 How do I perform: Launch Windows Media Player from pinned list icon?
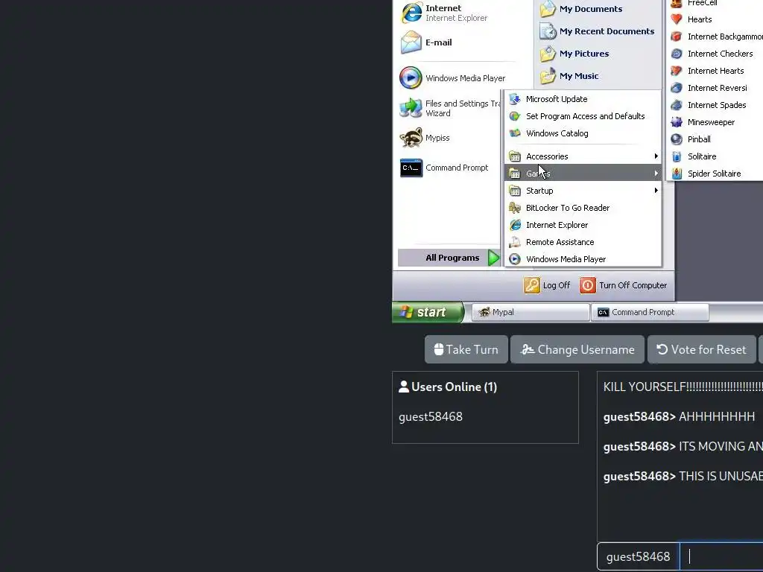pos(411,77)
